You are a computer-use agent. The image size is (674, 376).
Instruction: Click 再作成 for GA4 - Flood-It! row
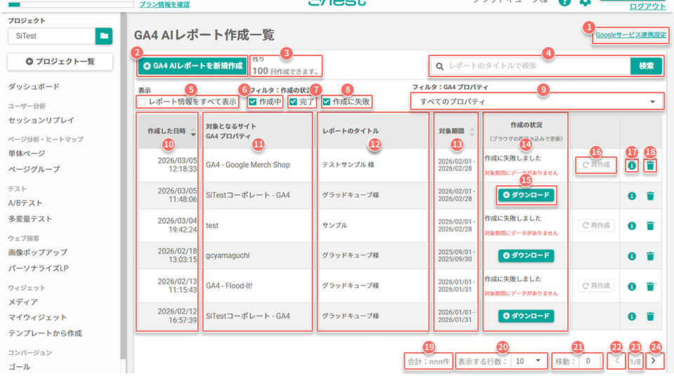596,286
